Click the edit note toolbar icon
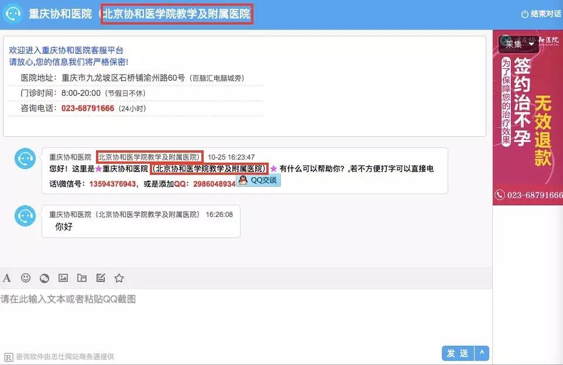The height and width of the screenshot is (365, 563). click(101, 278)
